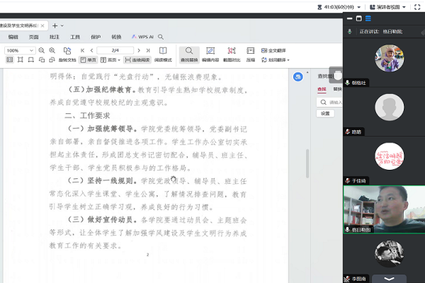Open the Find and Replace tool

[x=189, y=54]
